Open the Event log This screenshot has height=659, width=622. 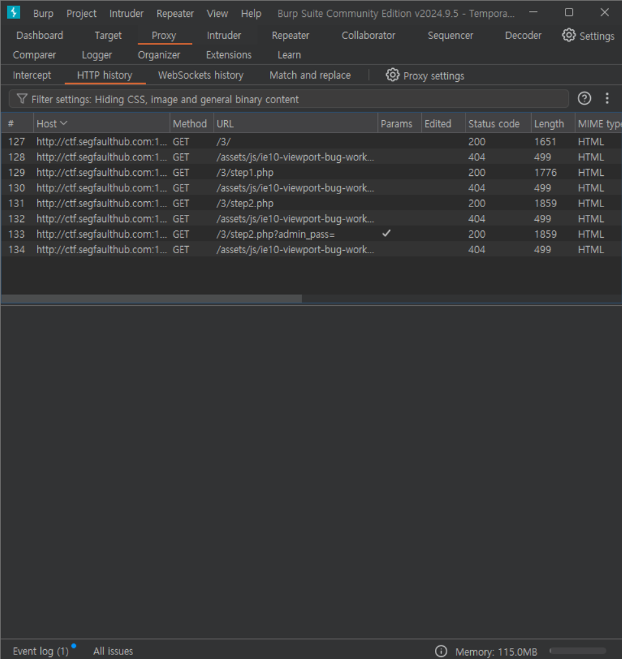pos(41,651)
